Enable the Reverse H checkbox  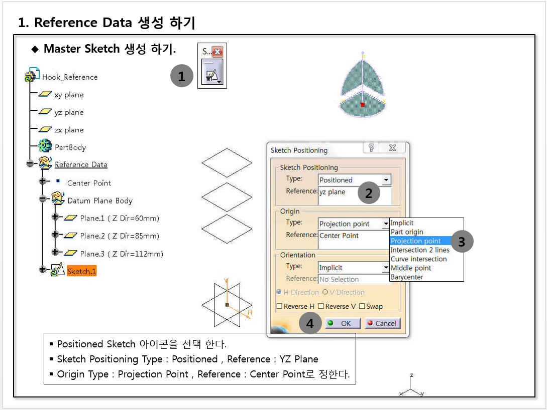[280, 306]
